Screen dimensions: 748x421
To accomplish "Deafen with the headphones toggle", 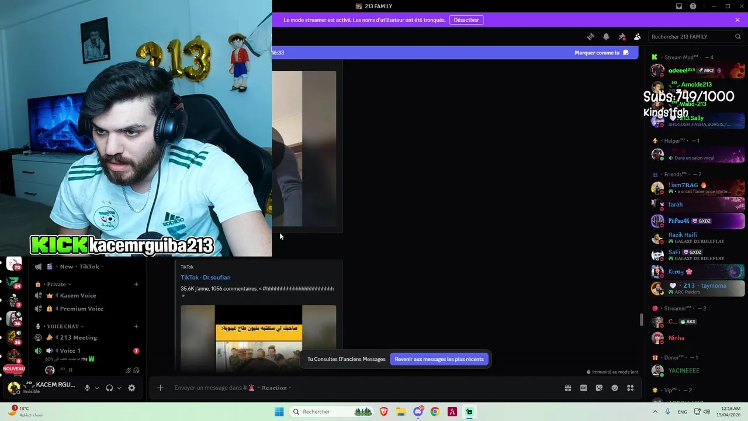I will (x=109, y=388).
